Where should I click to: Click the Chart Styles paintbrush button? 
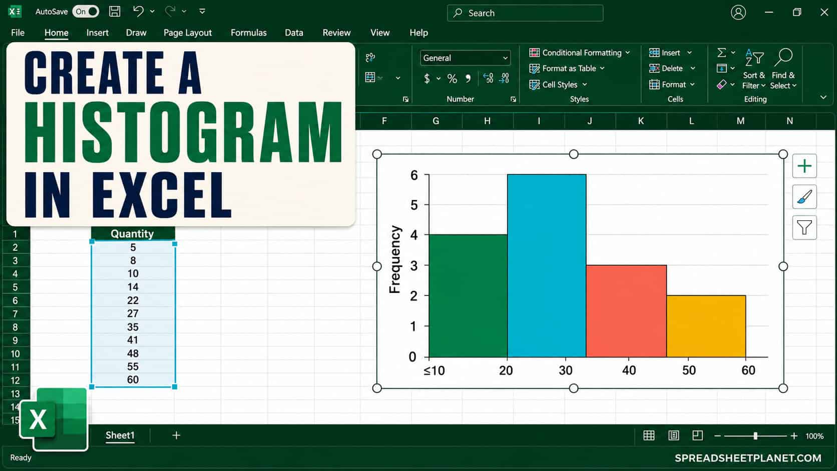tap(804, 197)
